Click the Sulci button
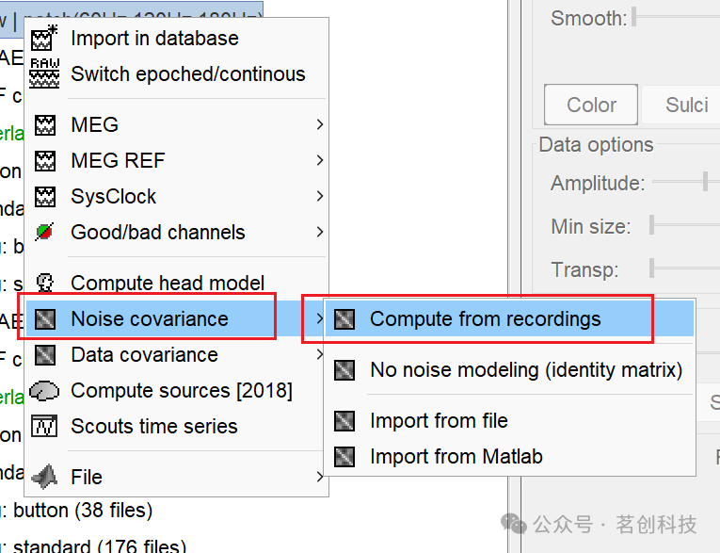The width and height of the screenshot is (720, 553). coord(687,105)
